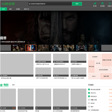112x112 pixels.
Task: Click rank 1 green badge in 热播榜
Action: [x=89, y=90]
